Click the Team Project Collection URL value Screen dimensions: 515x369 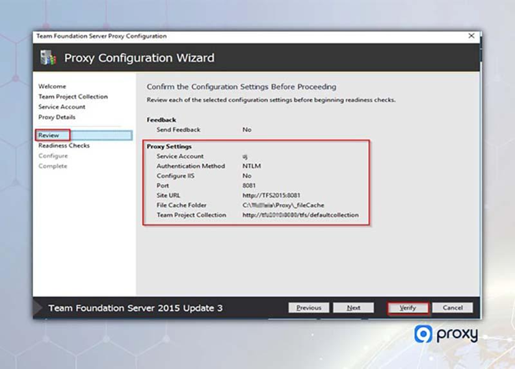point(300,215)
